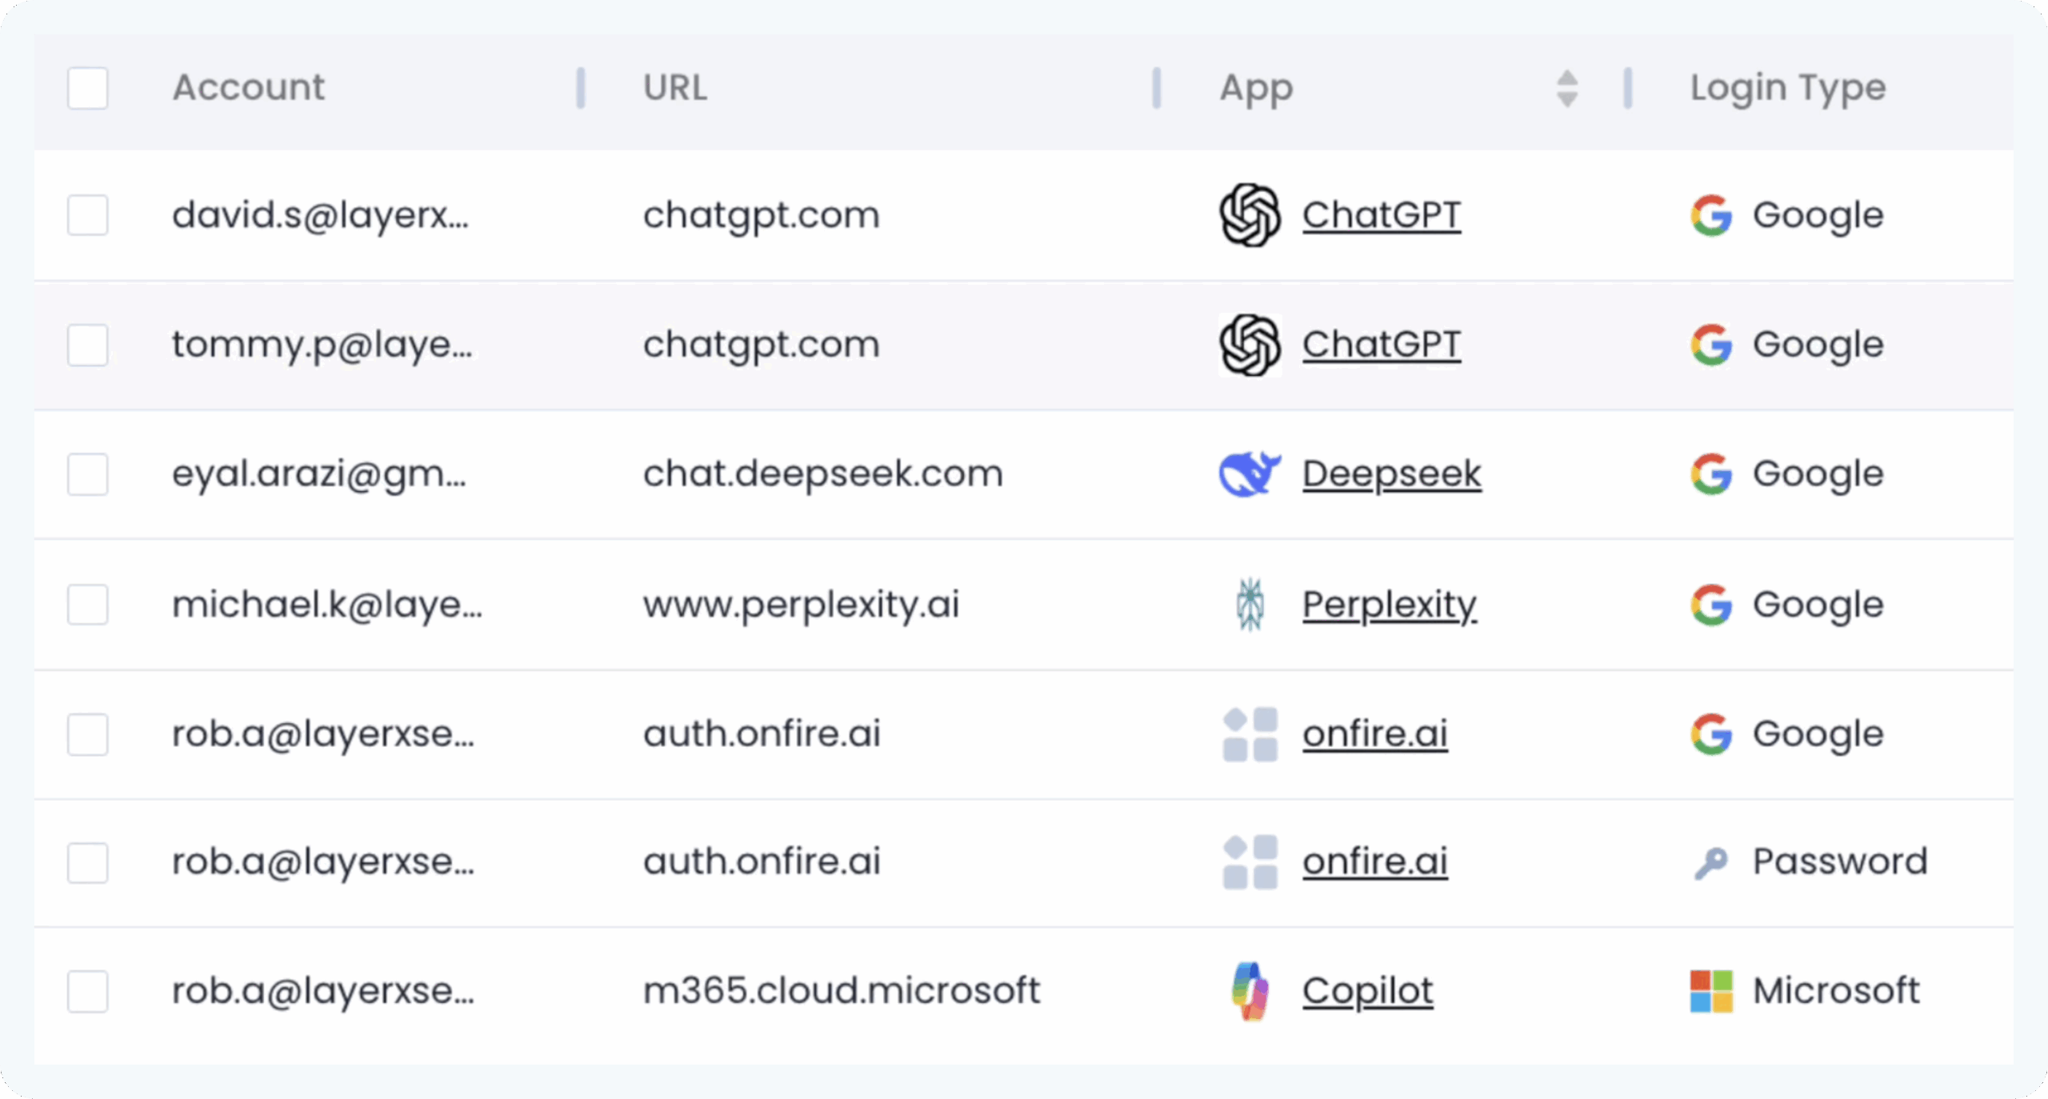2048x1099 pixels.
Task: Click the Deepseek whale icon
Action: (x=1250, y=474)
